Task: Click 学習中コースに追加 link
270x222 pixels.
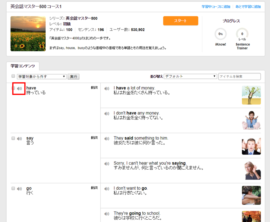Action: [216, 7]
